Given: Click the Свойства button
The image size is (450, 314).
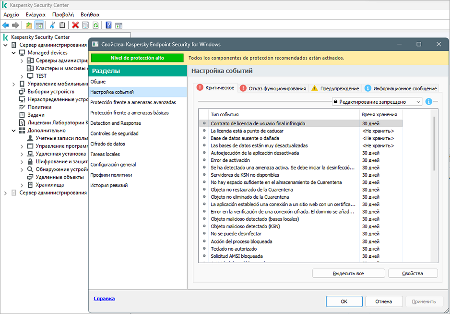Looking at the screenshot, I should 413,273.
